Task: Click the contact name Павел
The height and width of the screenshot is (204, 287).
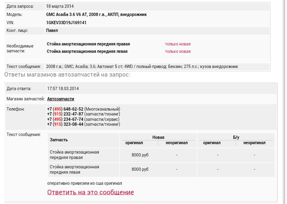Action: click(x=52, y=30)
